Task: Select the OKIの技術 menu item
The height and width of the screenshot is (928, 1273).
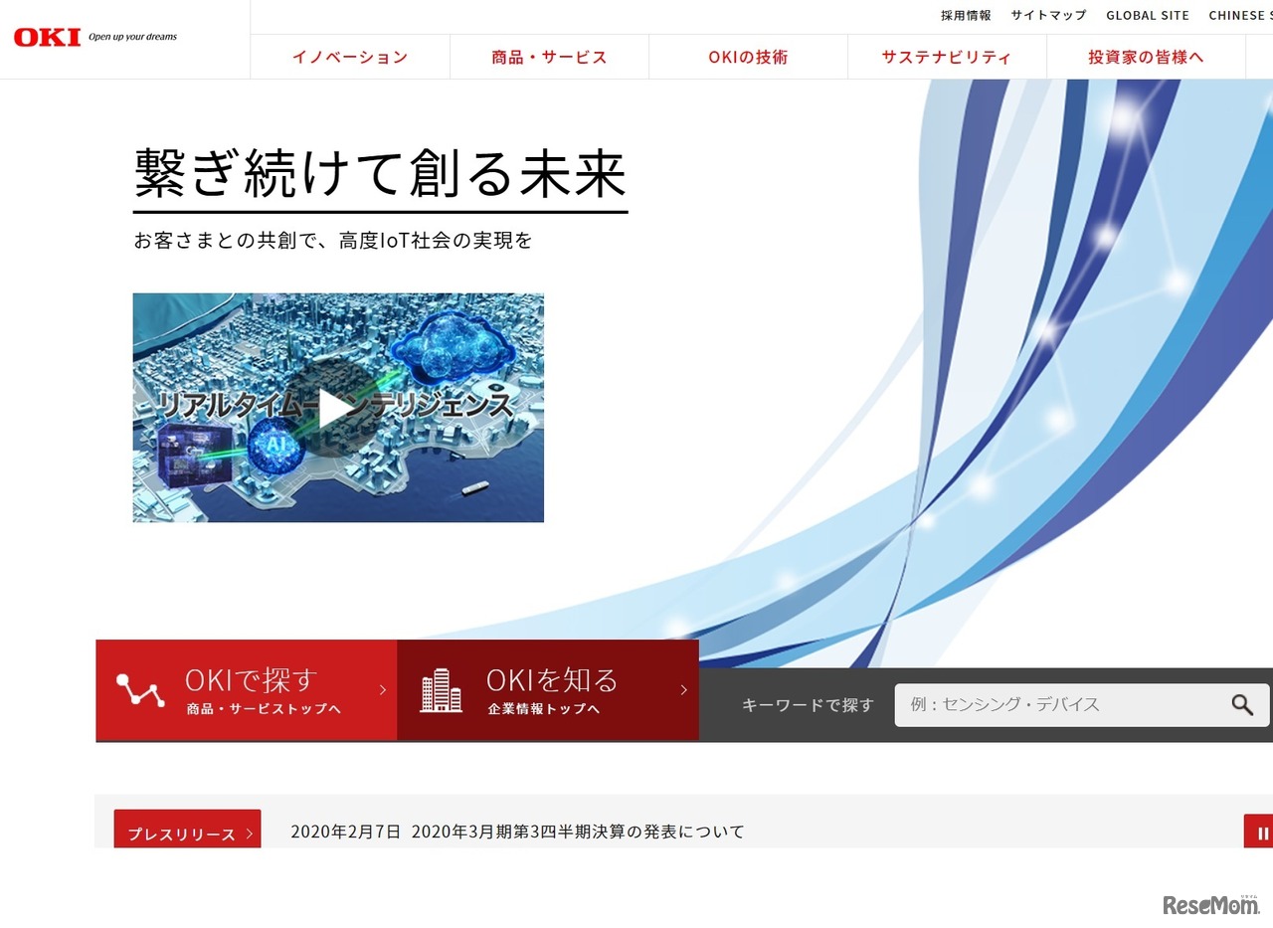Action: (748, 57)
